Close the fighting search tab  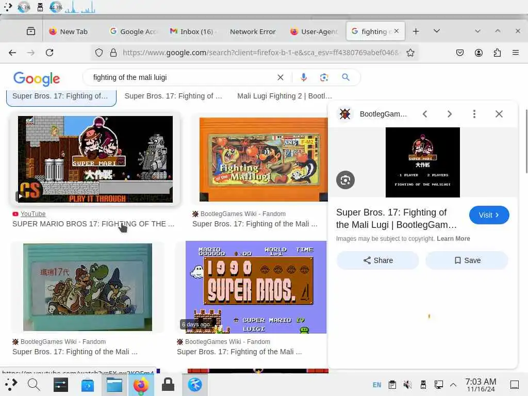click(397, 31)
